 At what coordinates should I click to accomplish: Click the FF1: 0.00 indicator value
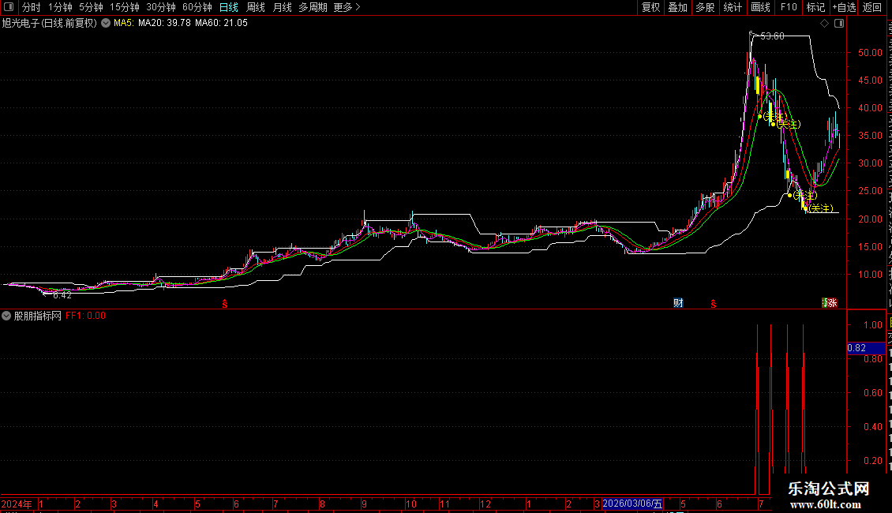click(85, 316)
